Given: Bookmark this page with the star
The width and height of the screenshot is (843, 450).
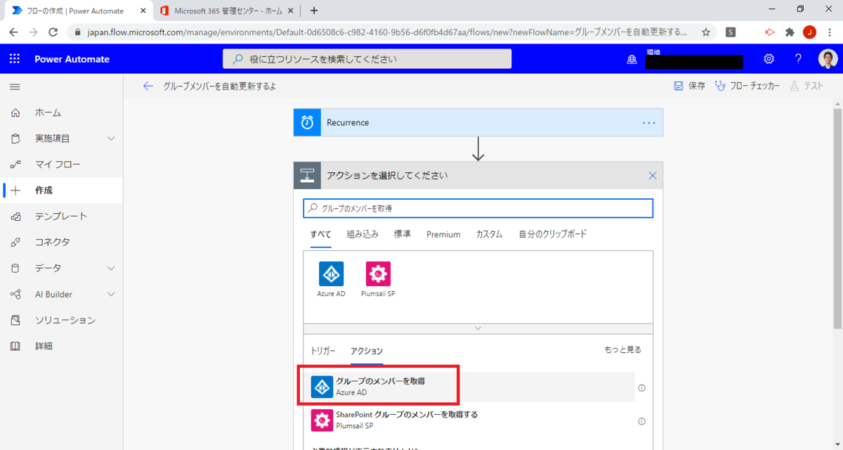Looking at the screenshot, I should point(705,32).
